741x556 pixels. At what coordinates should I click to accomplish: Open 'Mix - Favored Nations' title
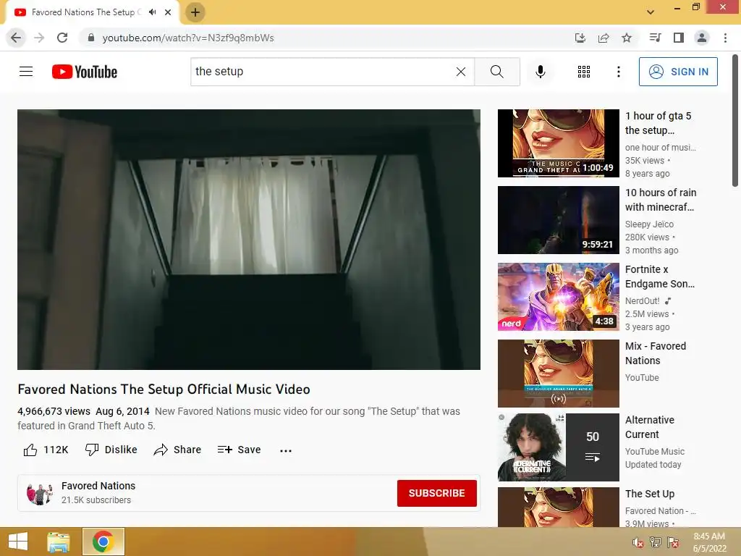tap(656, 353)
